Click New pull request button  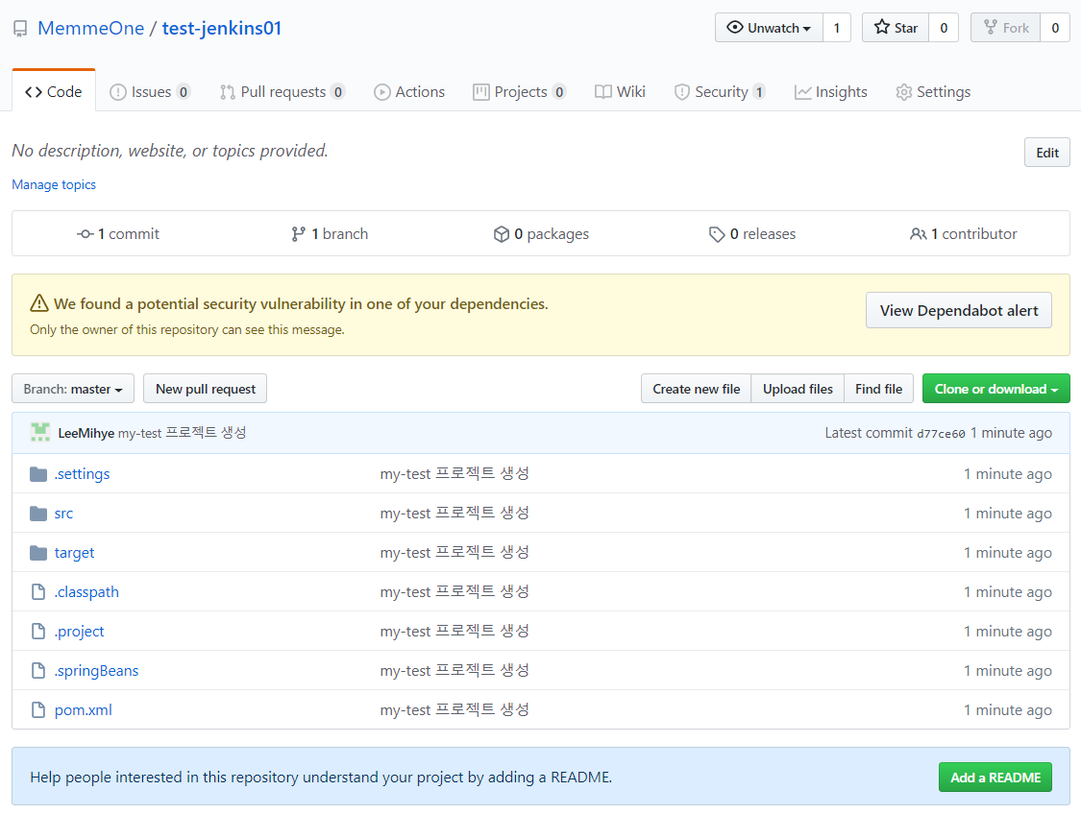206,389
